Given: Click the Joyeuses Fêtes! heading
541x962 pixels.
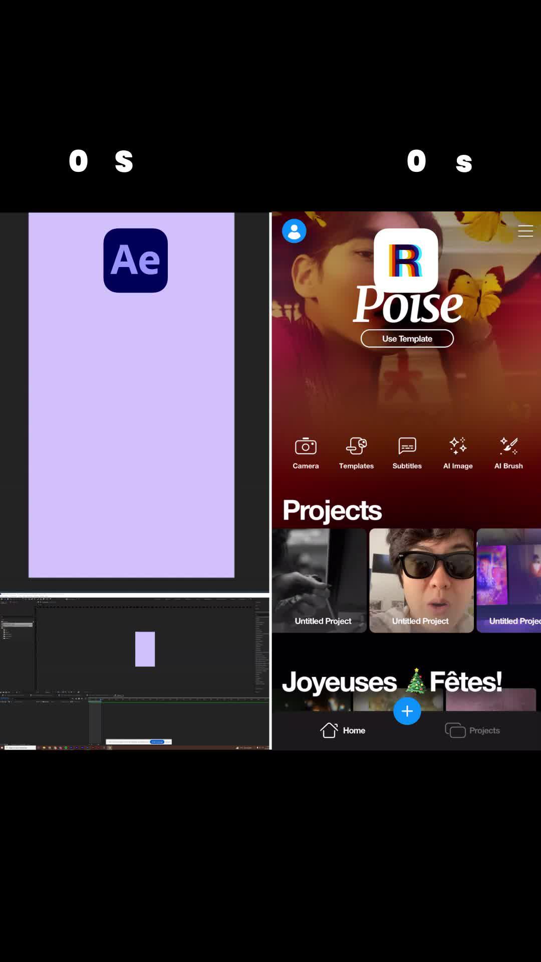Looking at the screenshot, I should (x=392, y=682).
